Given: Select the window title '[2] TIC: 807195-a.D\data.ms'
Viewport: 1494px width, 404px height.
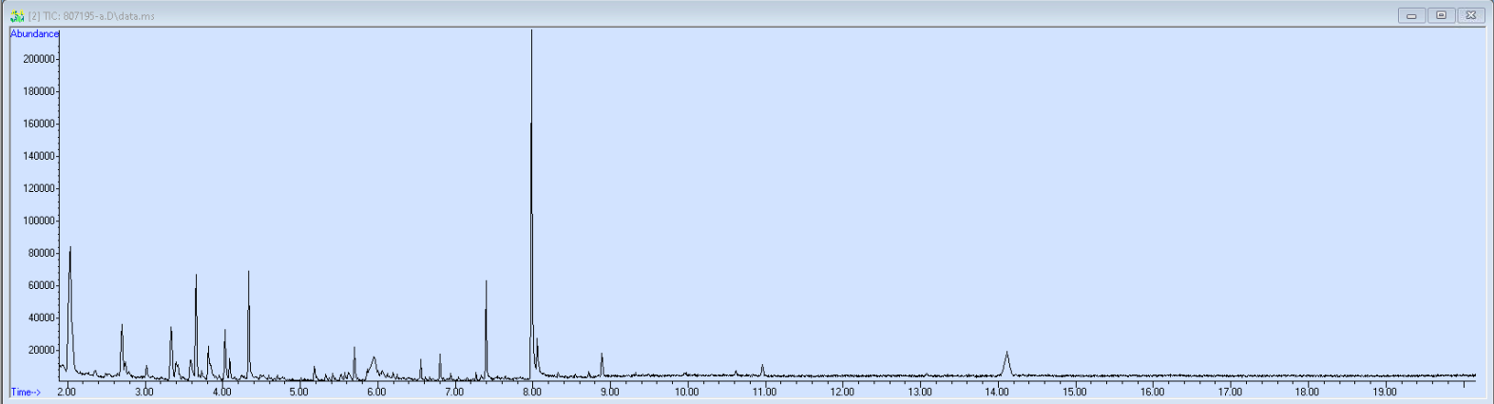Looking at the screenshot, I should click(91, 16).
